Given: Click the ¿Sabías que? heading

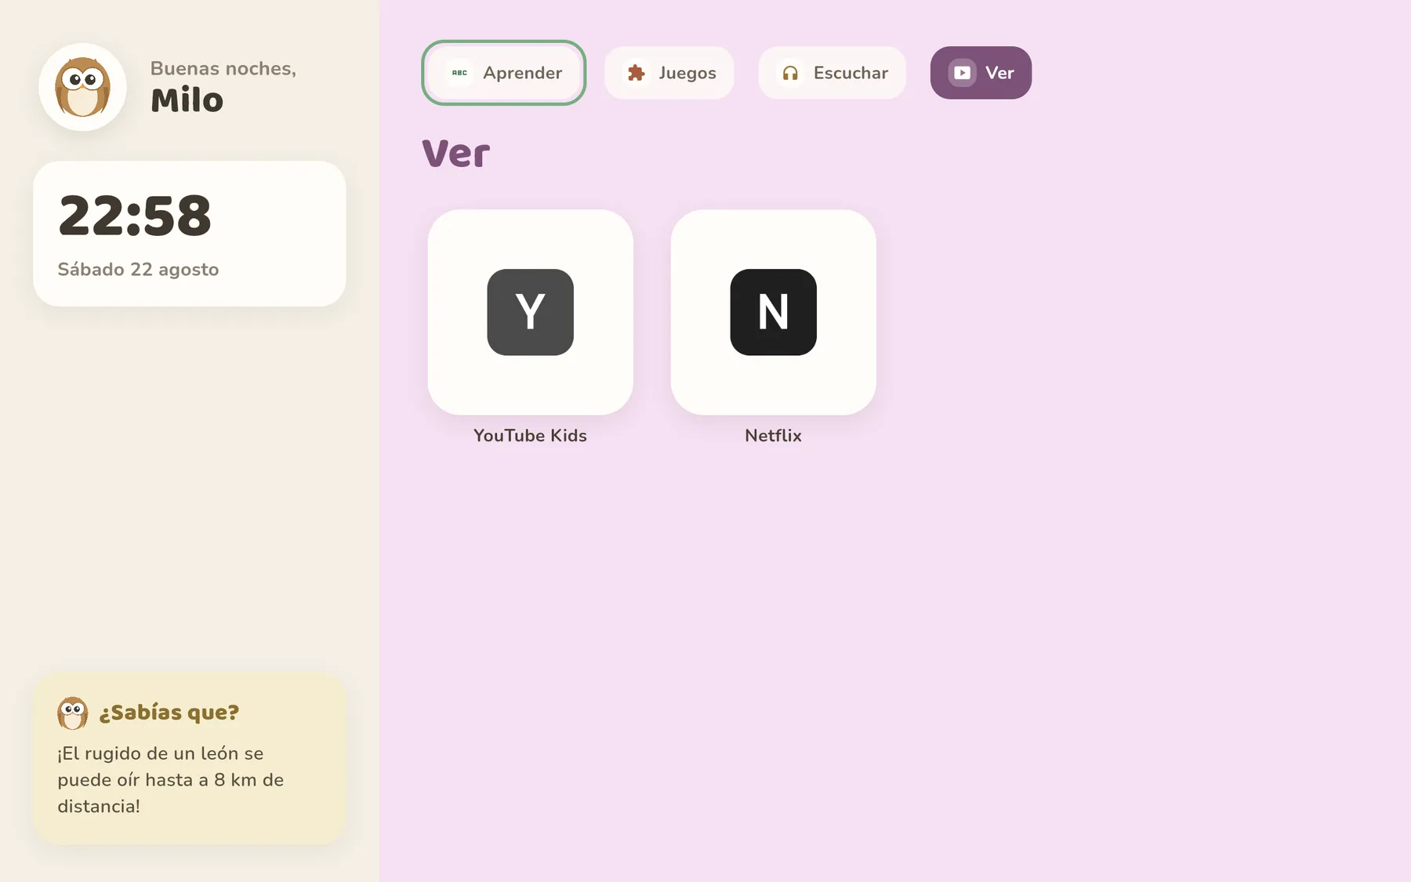Looking at the screenshot, I should (169, 713).
